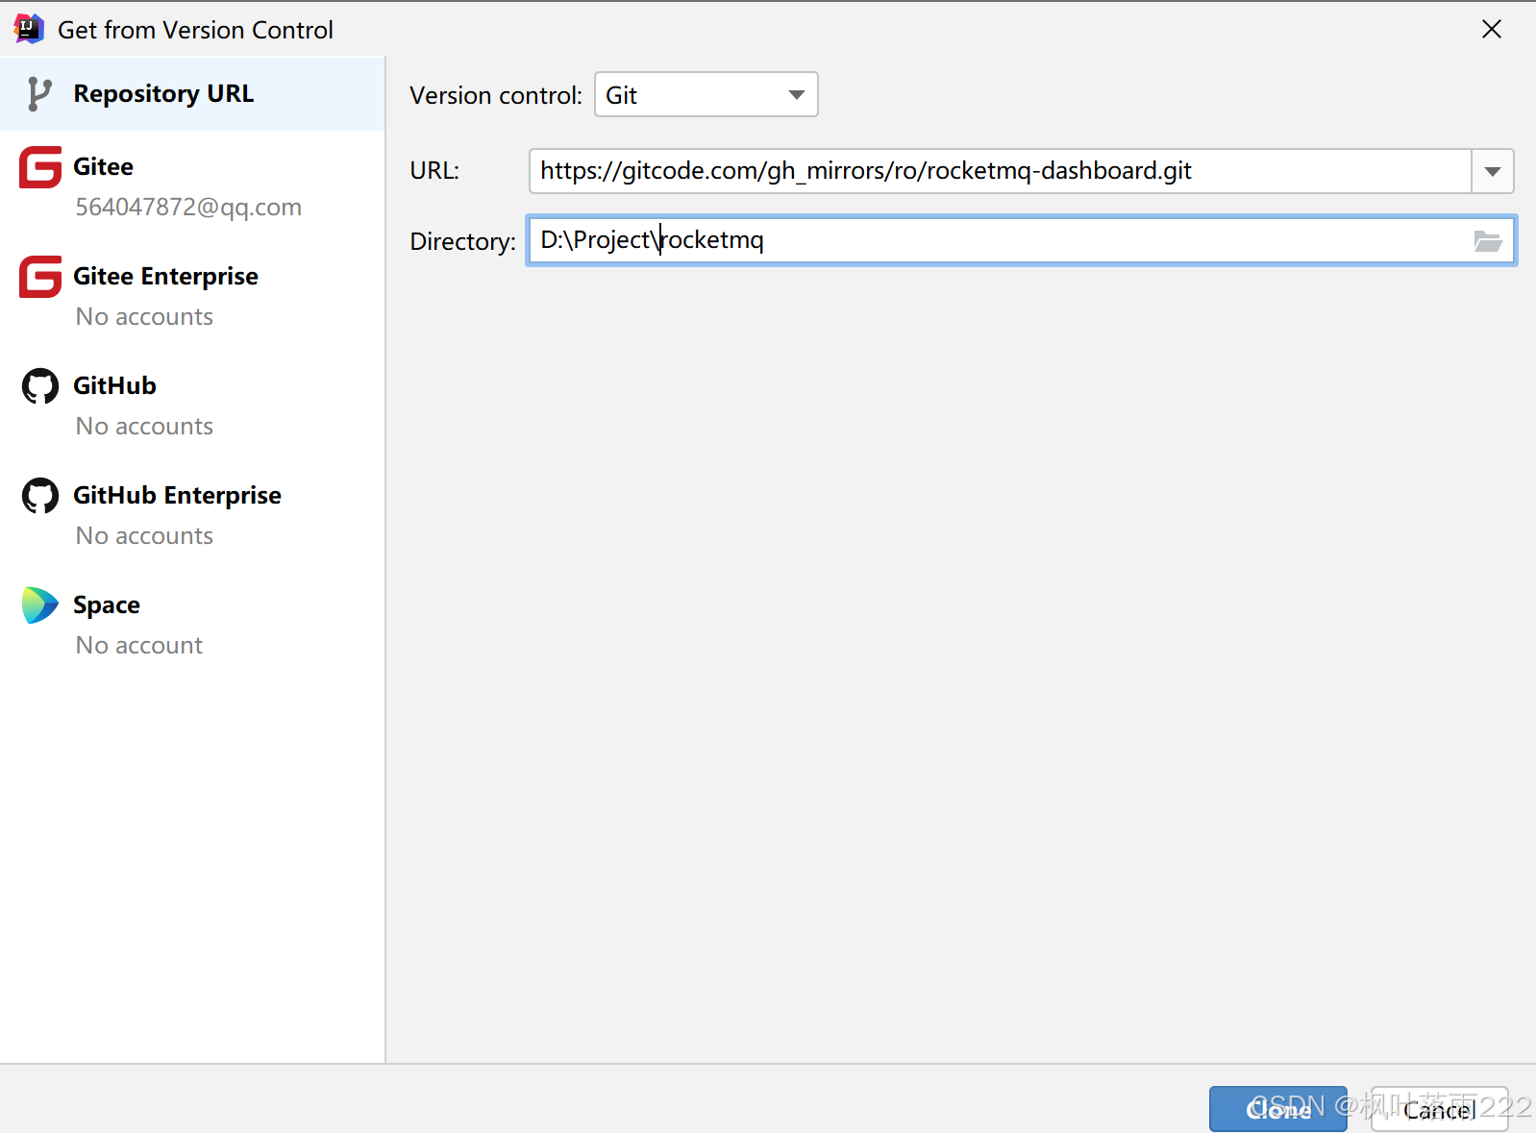Open the Version control Git dropdown
The height and width of the screenshot is (1133, 1536).
point(706,94)
